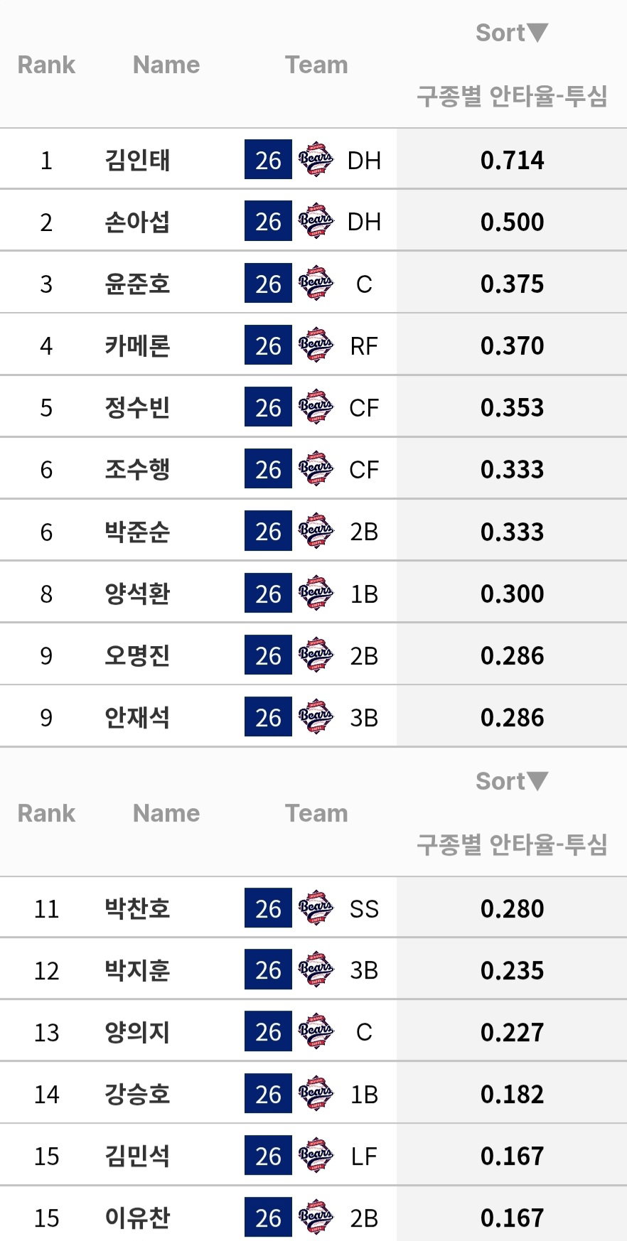Open player 조수행 name link
Viewport: 627px width, 1241px height.
[137, 469]
